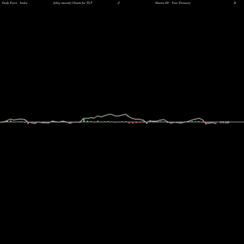Click the "Shares 20+ Year Treasury" heading text
This screenshot has height=244, width=244.
pyautogui.click(x=173, y=3)
